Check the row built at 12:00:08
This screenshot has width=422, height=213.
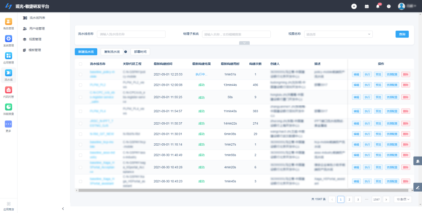click(x=80, y=85)
